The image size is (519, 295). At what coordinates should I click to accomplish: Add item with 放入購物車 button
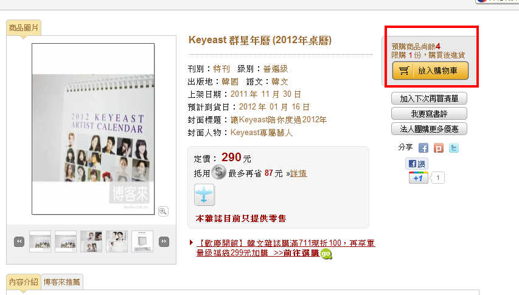click(x=430, y=71)
